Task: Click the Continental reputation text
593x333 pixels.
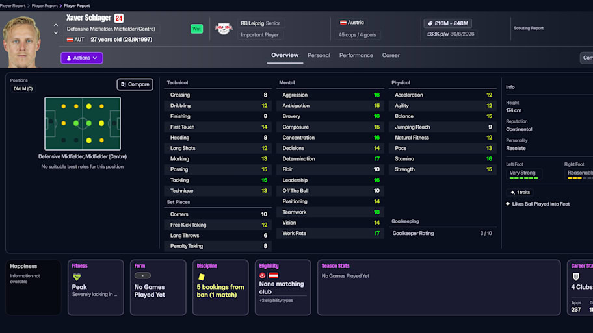Action: coord(519,129)
